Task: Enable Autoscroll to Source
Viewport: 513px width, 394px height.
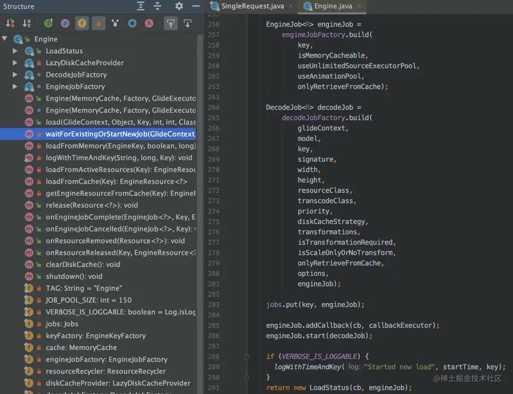Action: pos(171,24)
